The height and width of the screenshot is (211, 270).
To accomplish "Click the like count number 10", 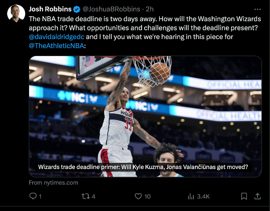I will pyautogui.click(x=147, y=196).
